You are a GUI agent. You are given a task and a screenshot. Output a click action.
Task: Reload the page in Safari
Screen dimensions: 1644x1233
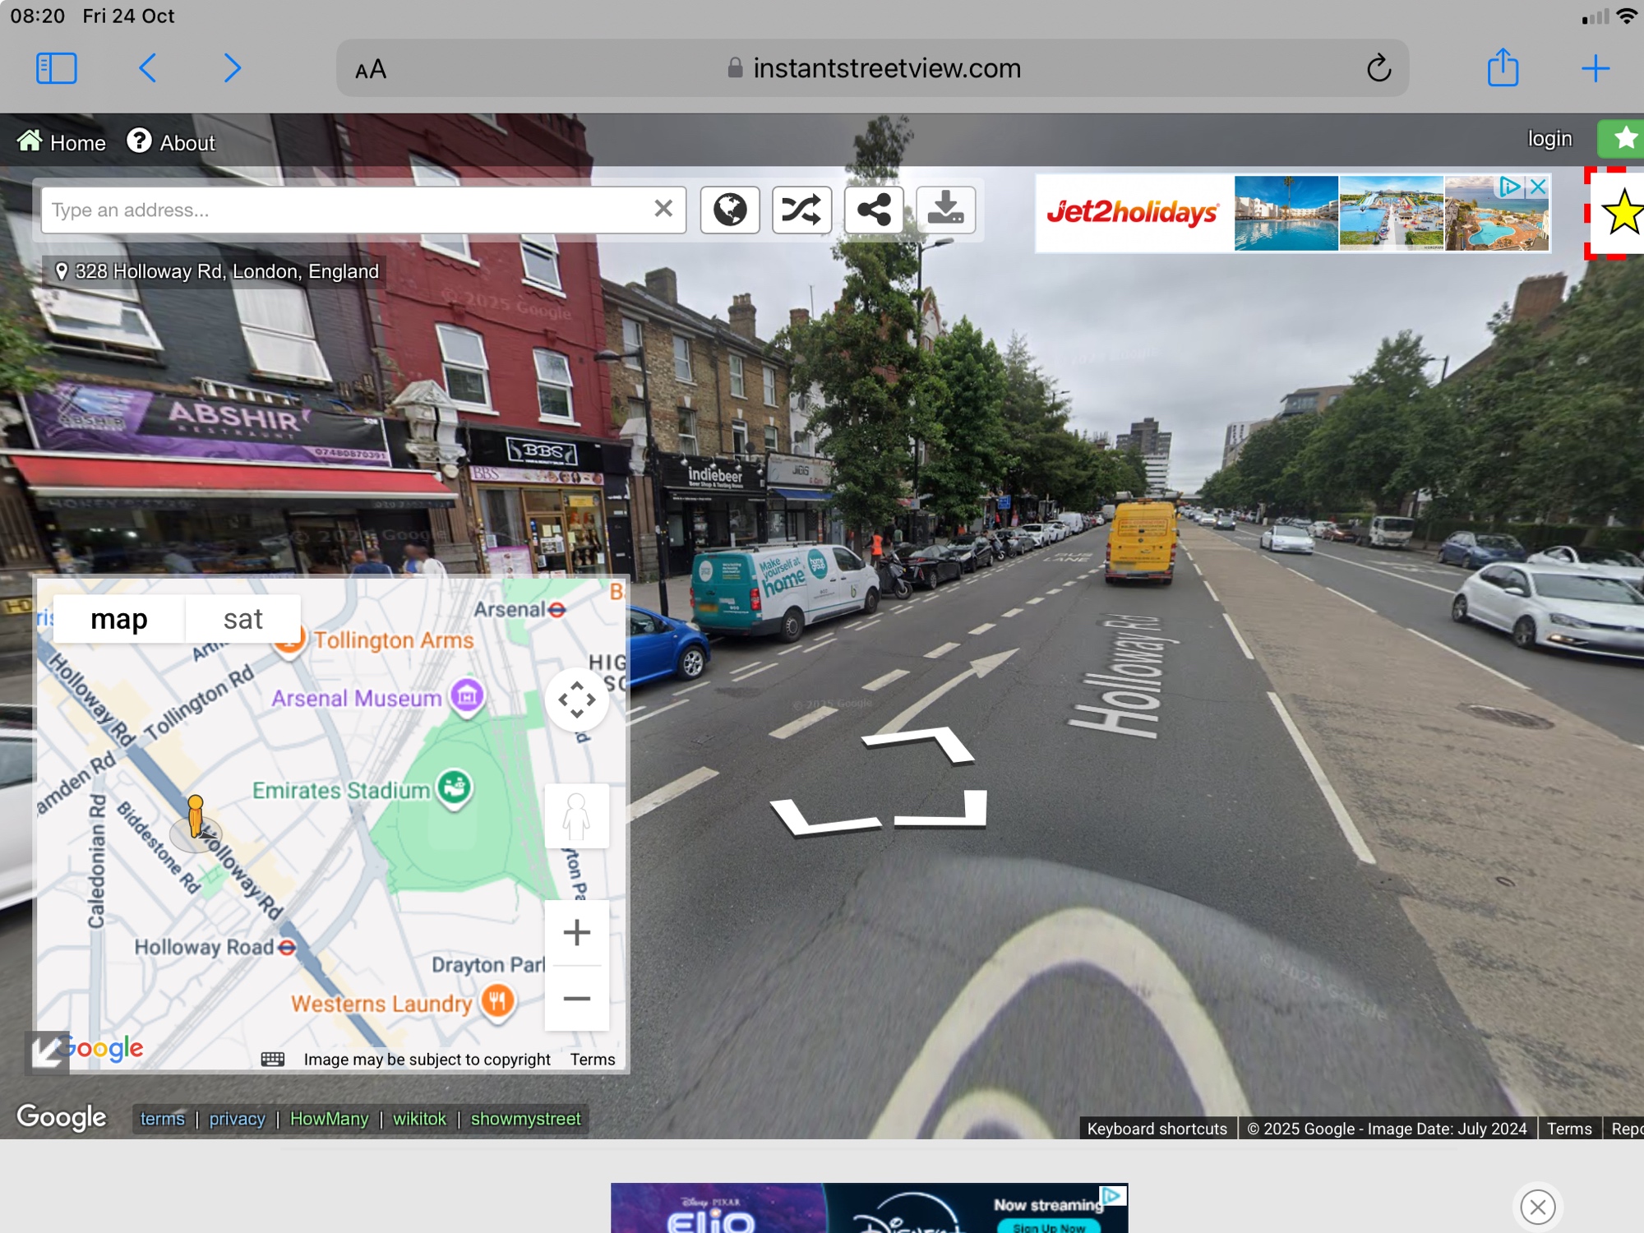tap(1378, 68)
